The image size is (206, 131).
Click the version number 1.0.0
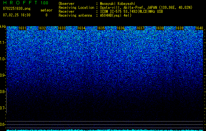click(45, 3)
